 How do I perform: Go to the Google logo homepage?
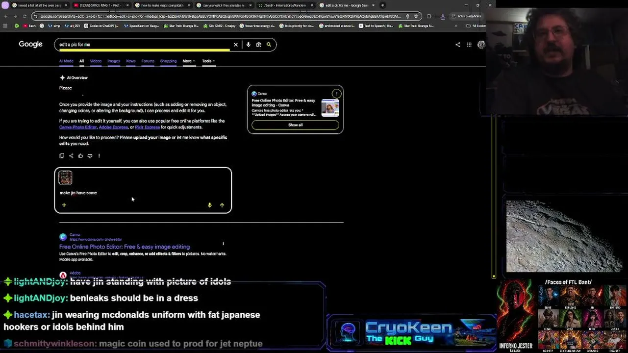pyautogui.click(x=30, y=44)
